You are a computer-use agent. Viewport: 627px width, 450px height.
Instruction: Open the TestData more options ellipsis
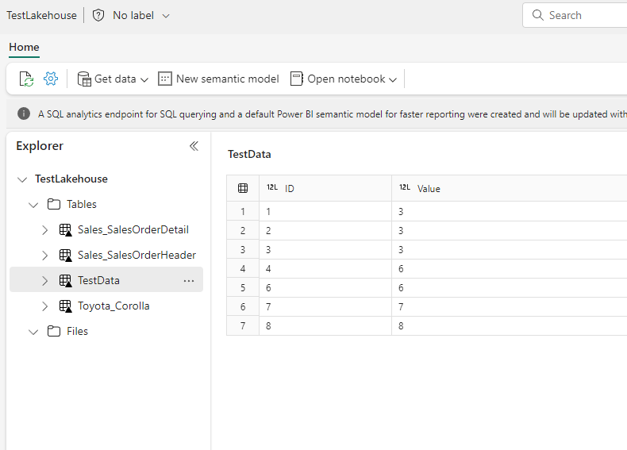point(189,281)
